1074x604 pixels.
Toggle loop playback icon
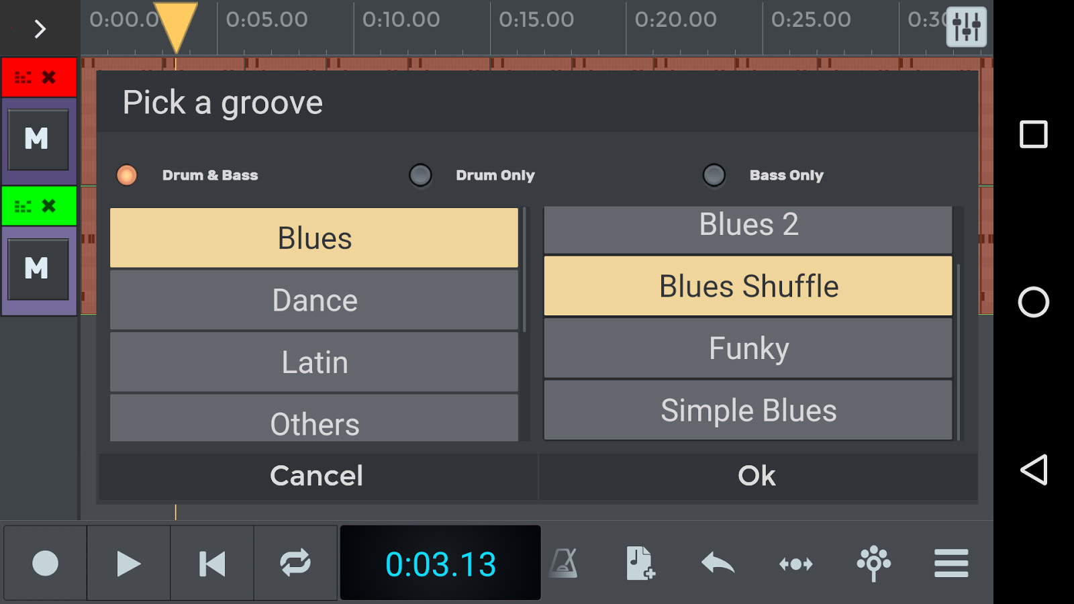[x=295, y=563]
